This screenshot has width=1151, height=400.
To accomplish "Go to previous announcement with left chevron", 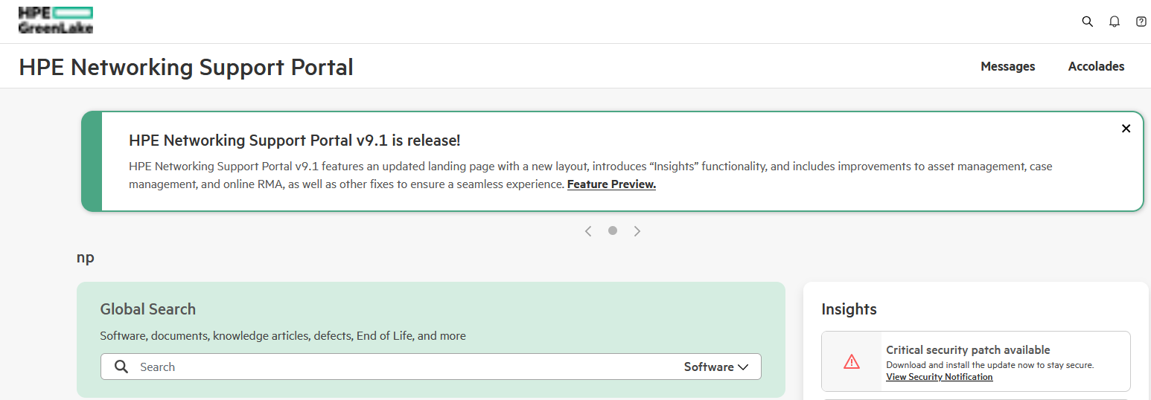I will point(588,231).
